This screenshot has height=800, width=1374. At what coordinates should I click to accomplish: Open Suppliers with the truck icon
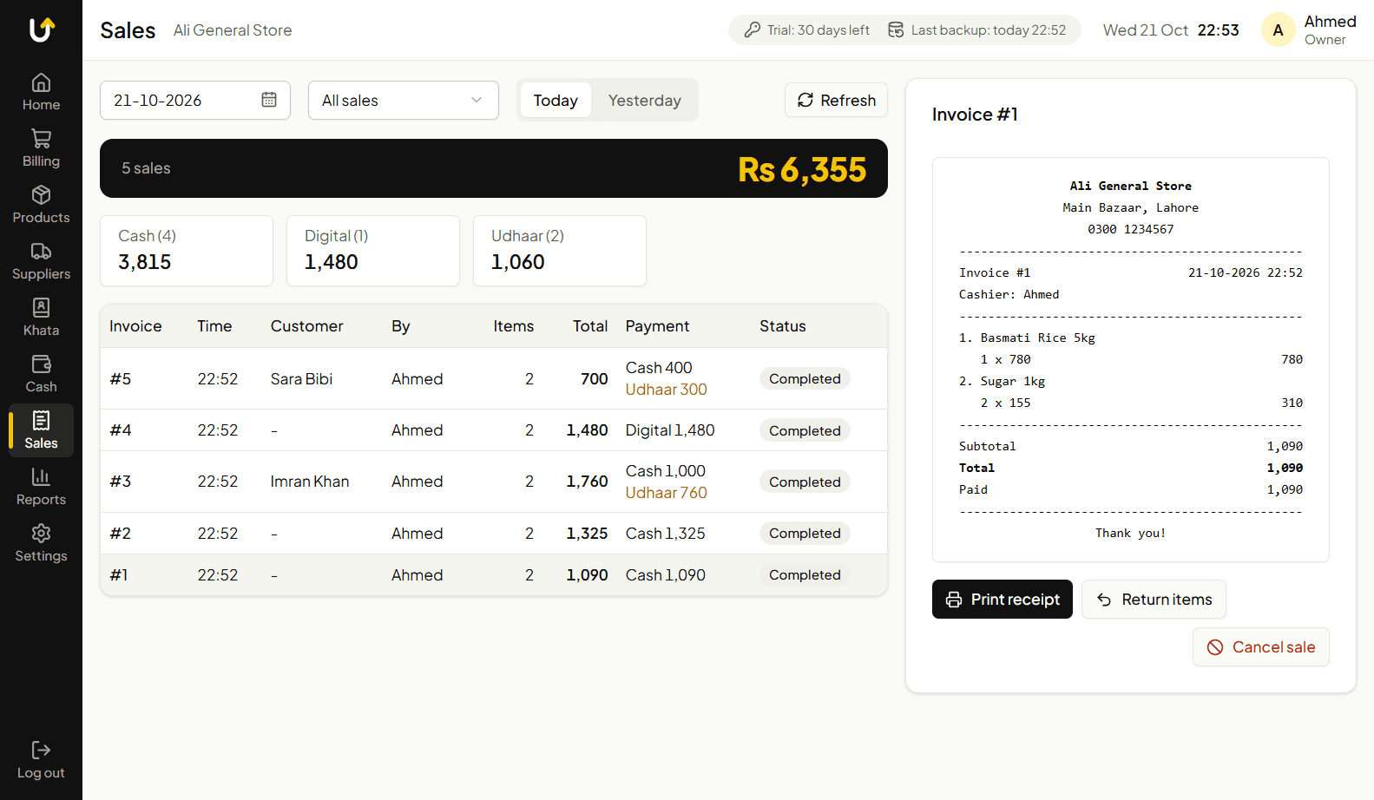click(x=41, y=261)
